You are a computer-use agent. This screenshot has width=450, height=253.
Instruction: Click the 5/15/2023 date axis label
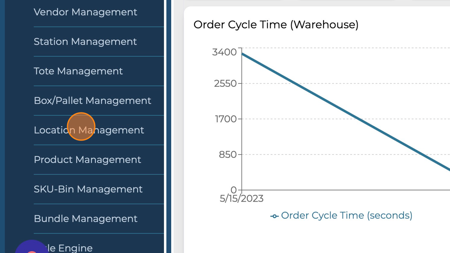(x=241, y=198)
